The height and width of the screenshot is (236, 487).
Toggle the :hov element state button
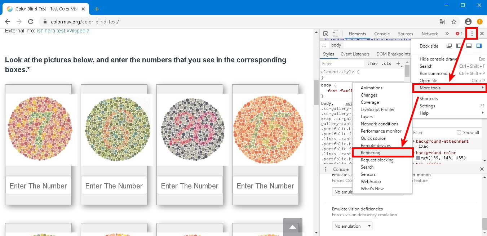point(373,63)
